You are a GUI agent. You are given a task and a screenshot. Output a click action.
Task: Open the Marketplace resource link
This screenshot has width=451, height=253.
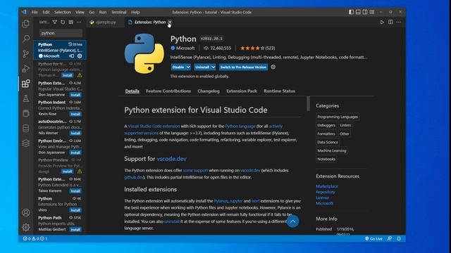point(327,186)
